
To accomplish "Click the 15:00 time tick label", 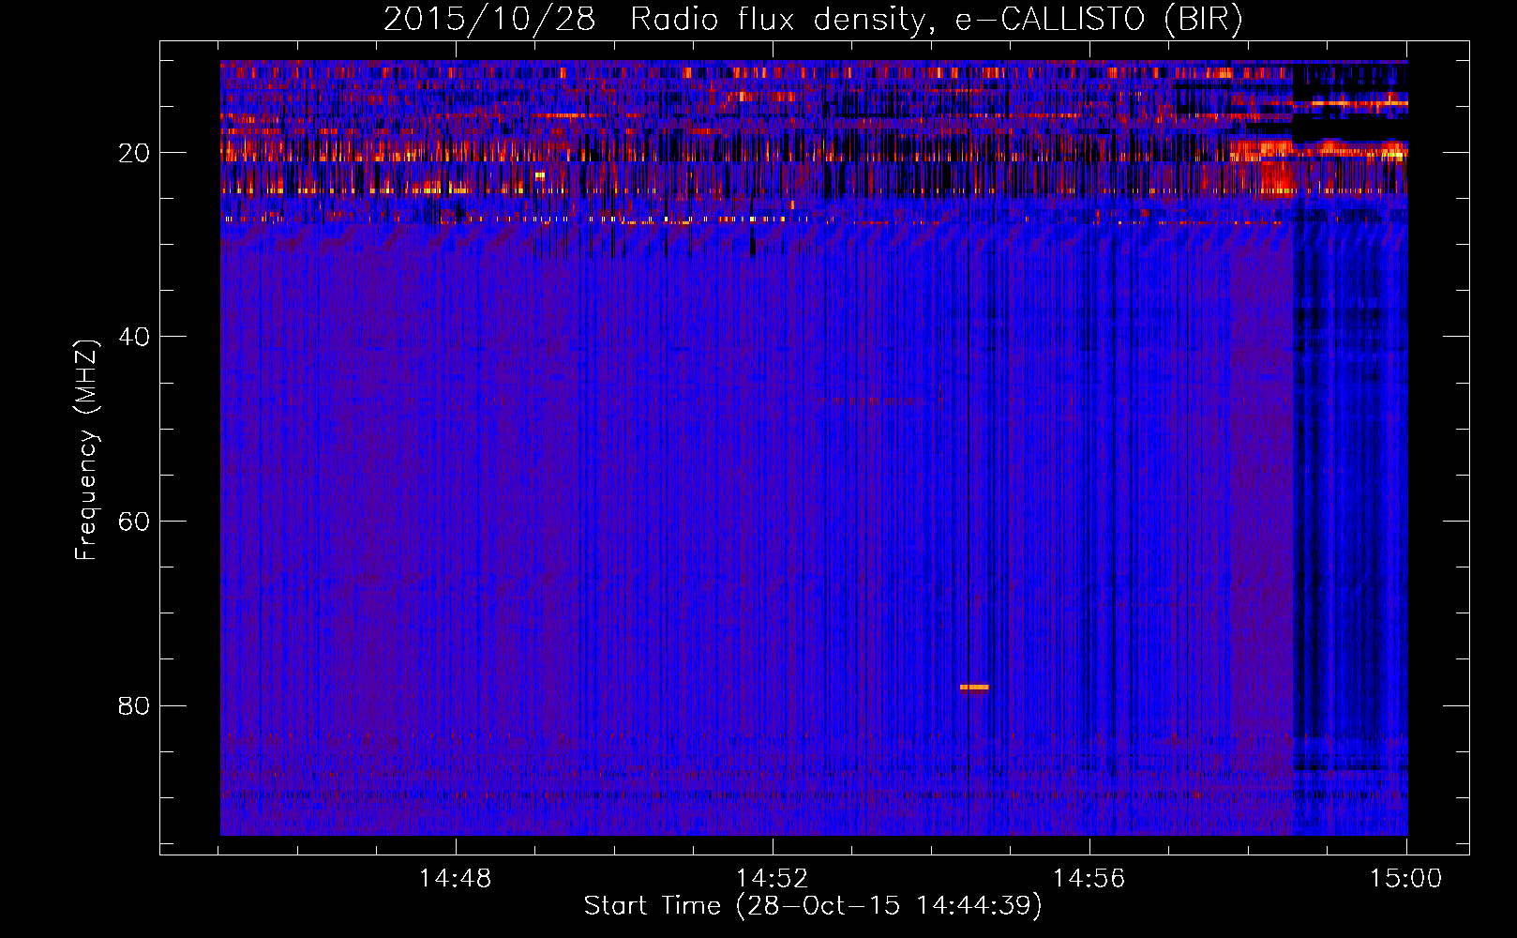I will (1405, 879).
